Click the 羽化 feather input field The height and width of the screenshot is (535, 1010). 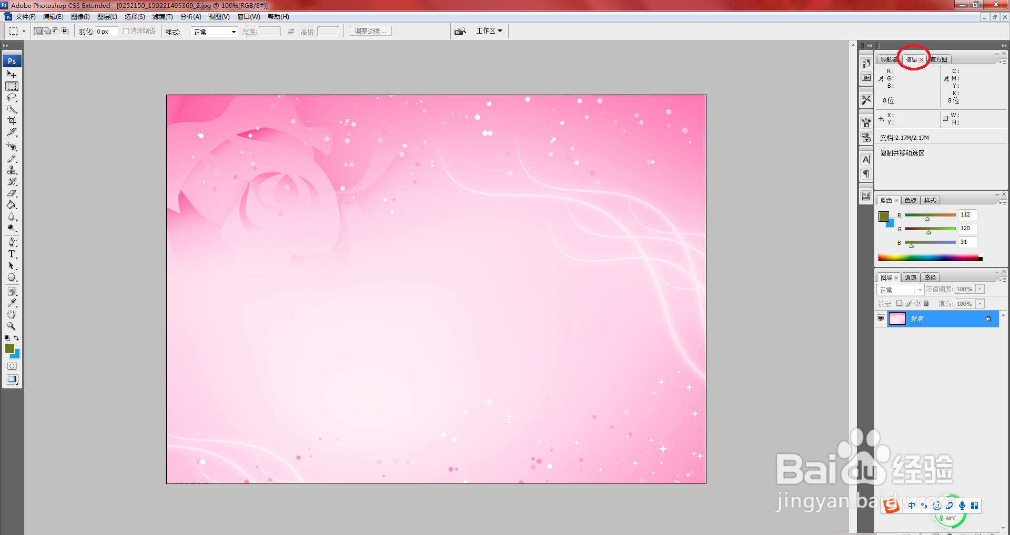pyautogui.click(x=106, y=32)
